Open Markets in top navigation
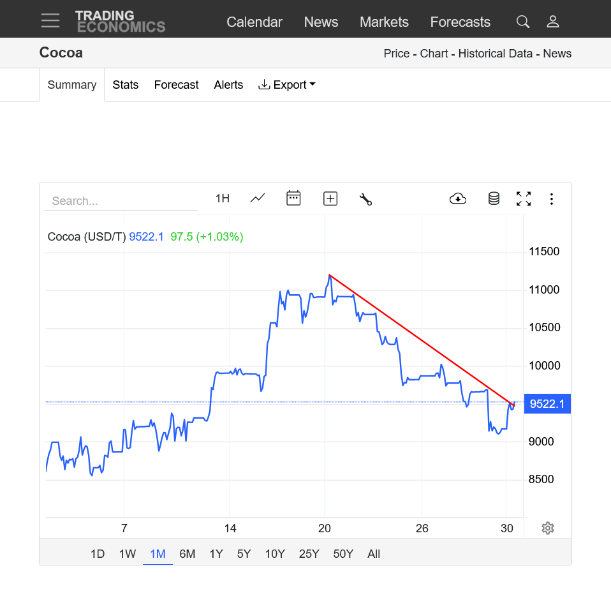Screen dimensions: 611x591 384,22
